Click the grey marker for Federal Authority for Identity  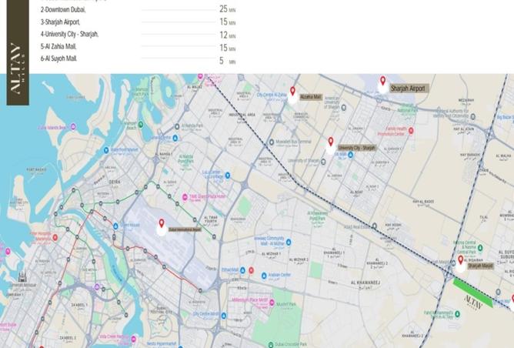click(472, 116)
